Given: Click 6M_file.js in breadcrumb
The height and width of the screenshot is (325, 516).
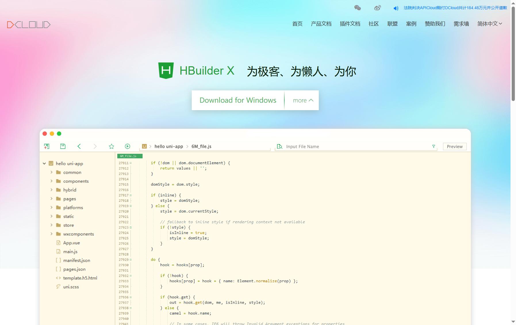Looking at the screenshot, I should coord(201,146).
